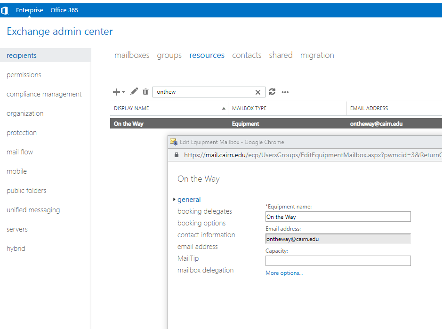Select the Office 365 menu item

64,9
